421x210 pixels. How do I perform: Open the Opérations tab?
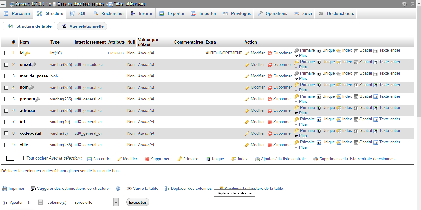(272, 13)
